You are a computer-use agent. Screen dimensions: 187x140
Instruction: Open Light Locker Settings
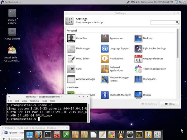(150, 49)
